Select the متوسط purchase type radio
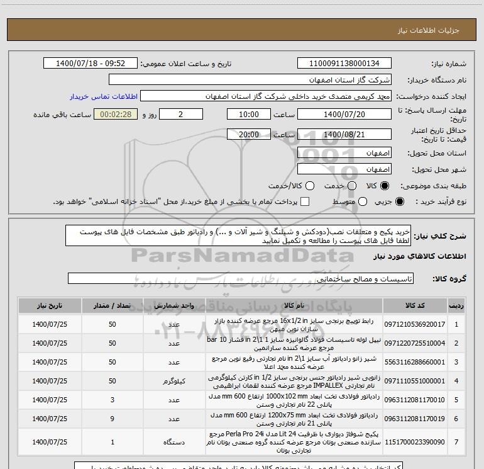Image resolution: width=484 pixels, height=469 pixels. click(363, 201)
